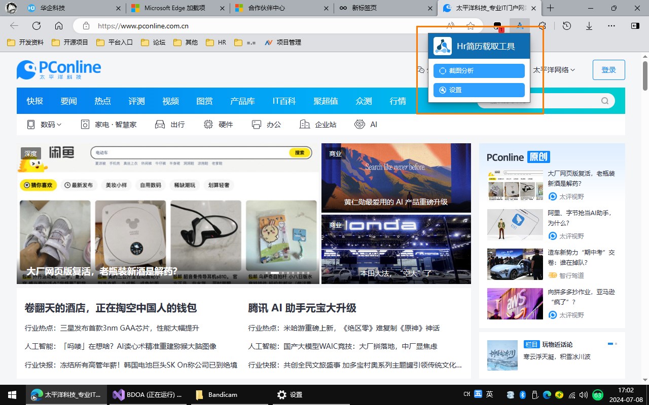The width and height of the screenshot is (649, 405).
Task: Open the HR bookmarks folder
Action: pos(217,43)
